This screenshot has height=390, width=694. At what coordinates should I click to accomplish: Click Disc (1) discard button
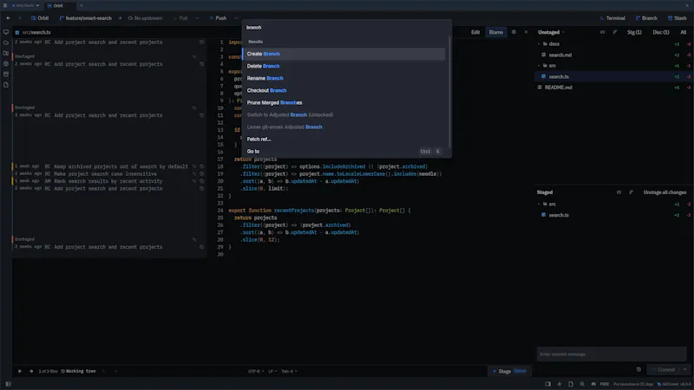[661, 32]
